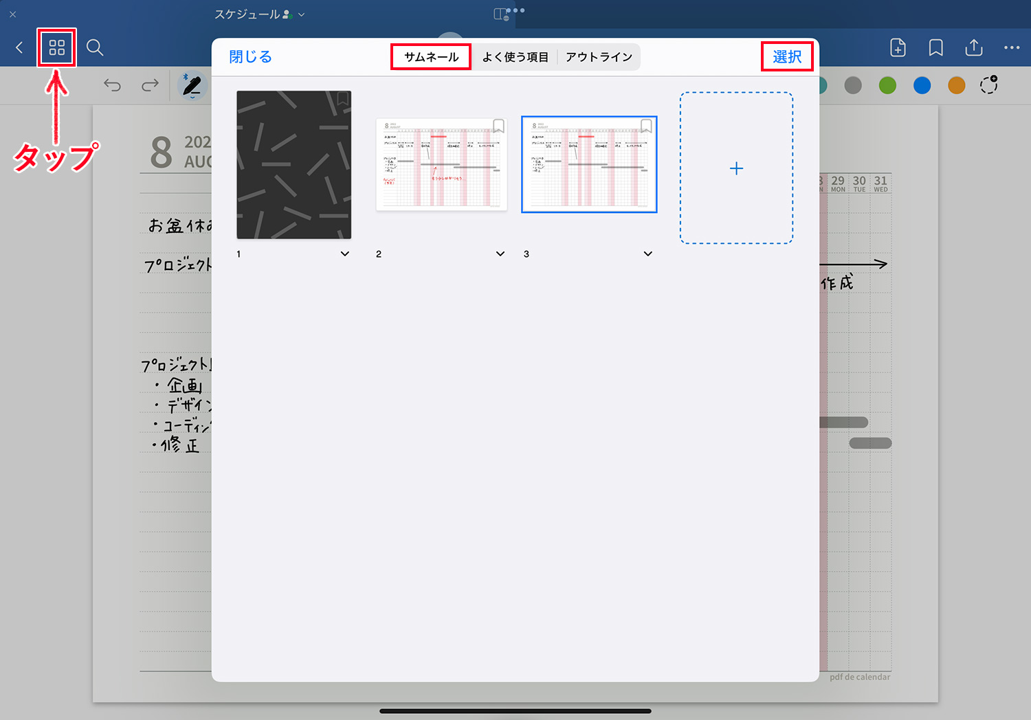Expand the page 3 options chevron
Viewport: 1031px width, 720px height.
647,254
